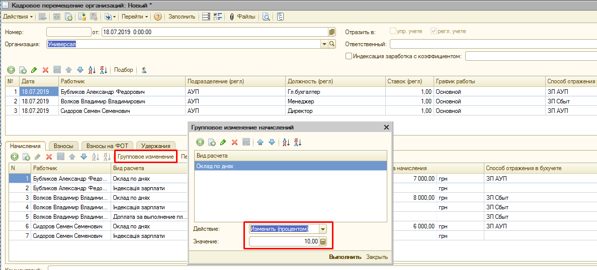
Task: Click the green pencil edit in employees toolbar
Action: tap(34, 70)
